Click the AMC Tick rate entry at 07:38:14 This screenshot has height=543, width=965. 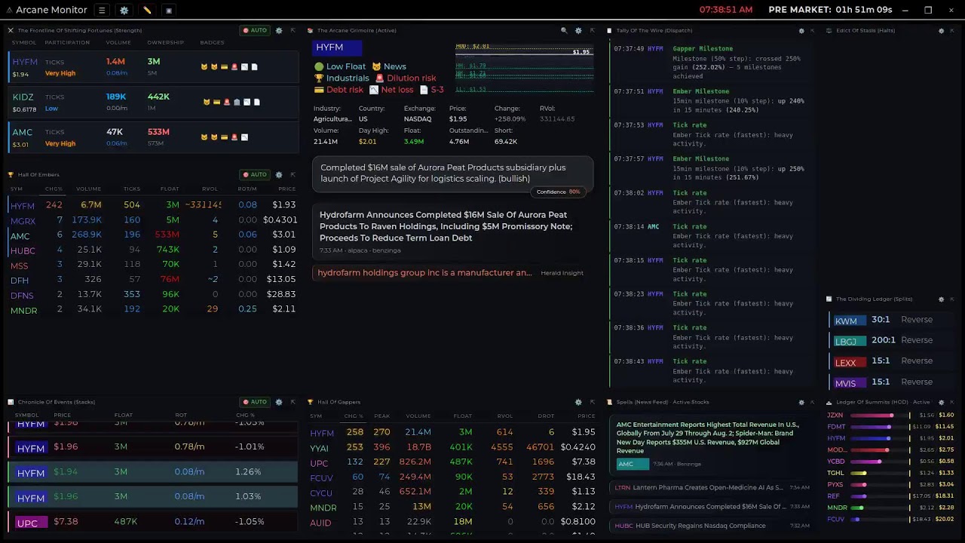(712, 236)
